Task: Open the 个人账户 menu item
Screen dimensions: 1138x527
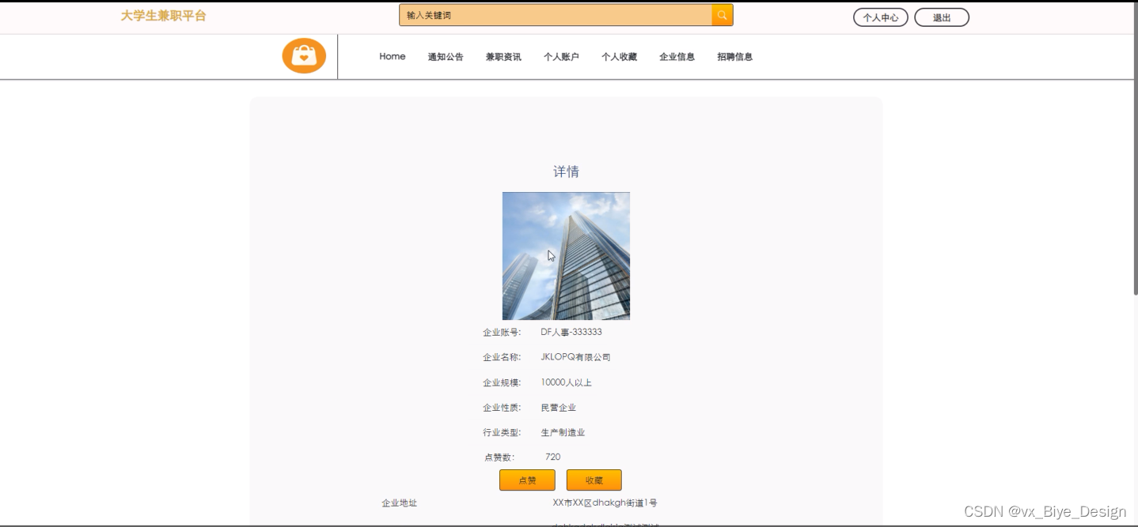Action: pyautogui.click(x=561, y=57)
